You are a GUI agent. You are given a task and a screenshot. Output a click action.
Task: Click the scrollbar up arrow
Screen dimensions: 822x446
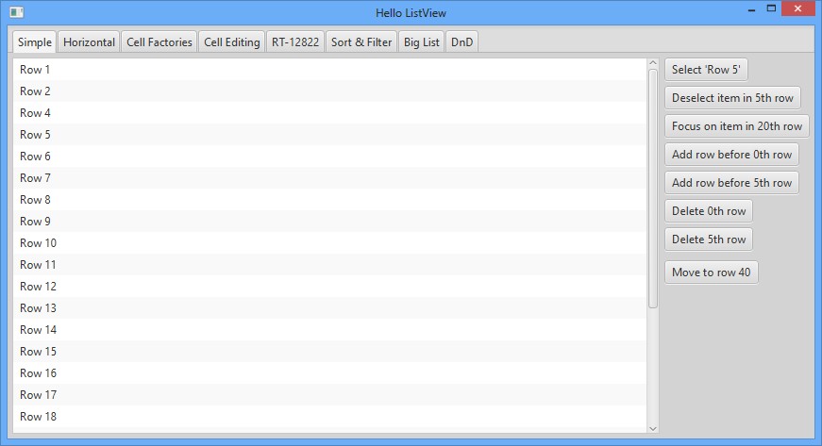click(x=653, y=64)
